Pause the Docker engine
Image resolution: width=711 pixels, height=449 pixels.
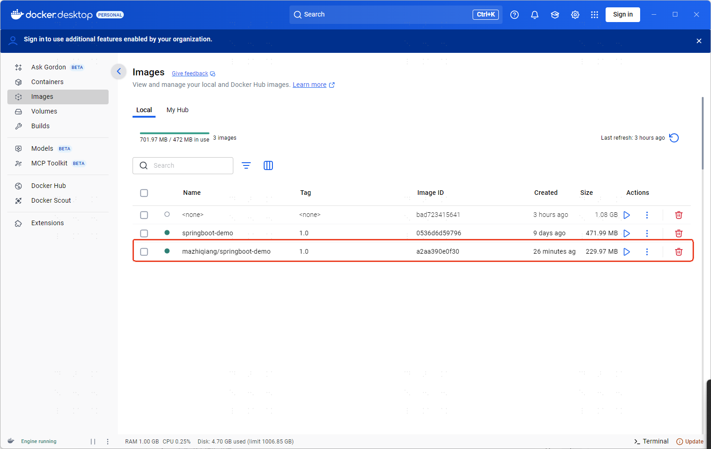click(93, 442)
